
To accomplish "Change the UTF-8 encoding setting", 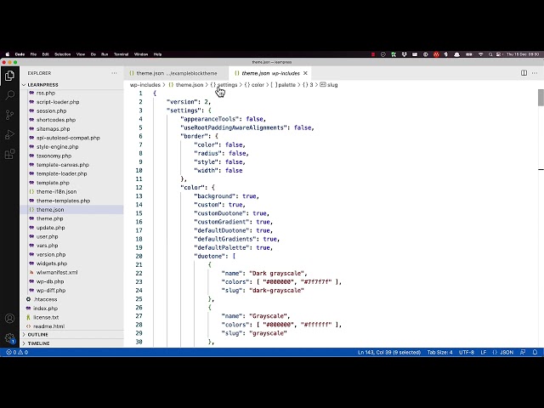I will 467,352.
